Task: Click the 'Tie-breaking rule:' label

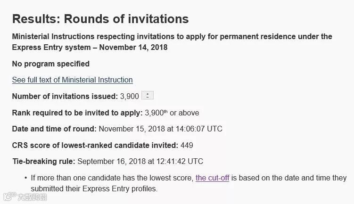Action: [x=43, y=161]
